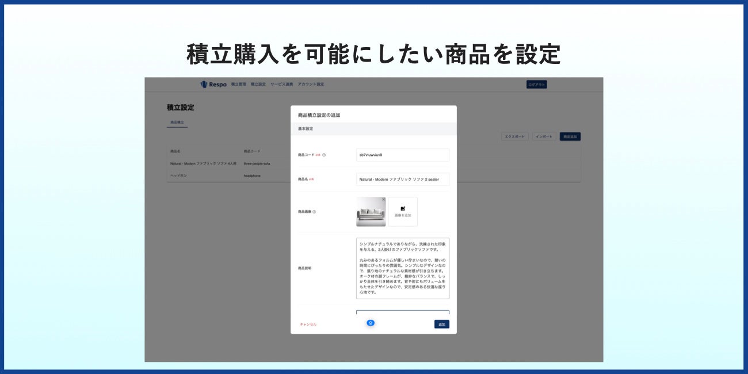
Task: Select the 商品積立 tab
Action: pyautogui.click(x=177, y=123)
